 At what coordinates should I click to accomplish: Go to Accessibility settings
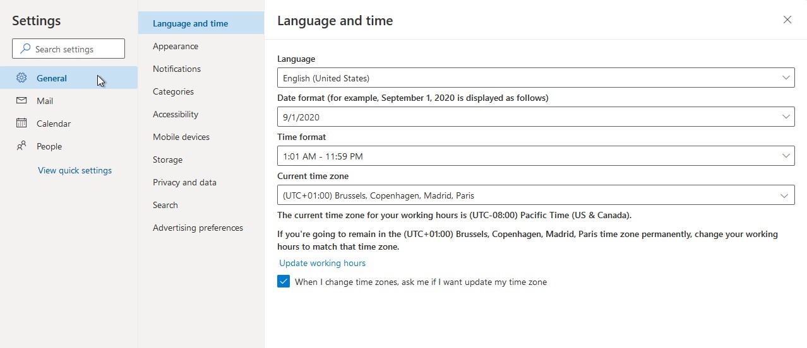tap(201, 114)
